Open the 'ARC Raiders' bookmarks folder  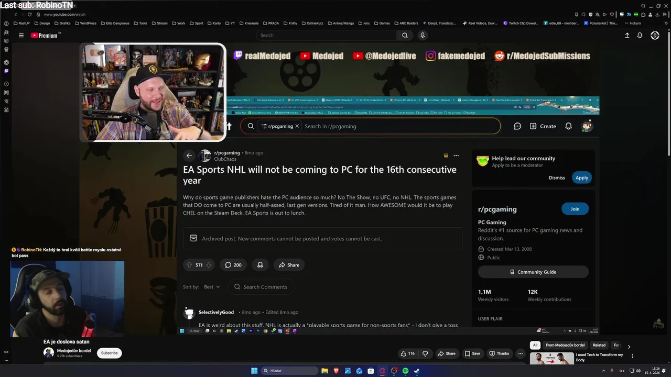click(406, 23)
